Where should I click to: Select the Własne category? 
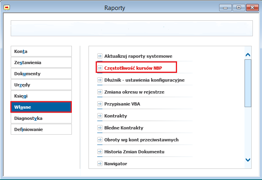(41, 107)
